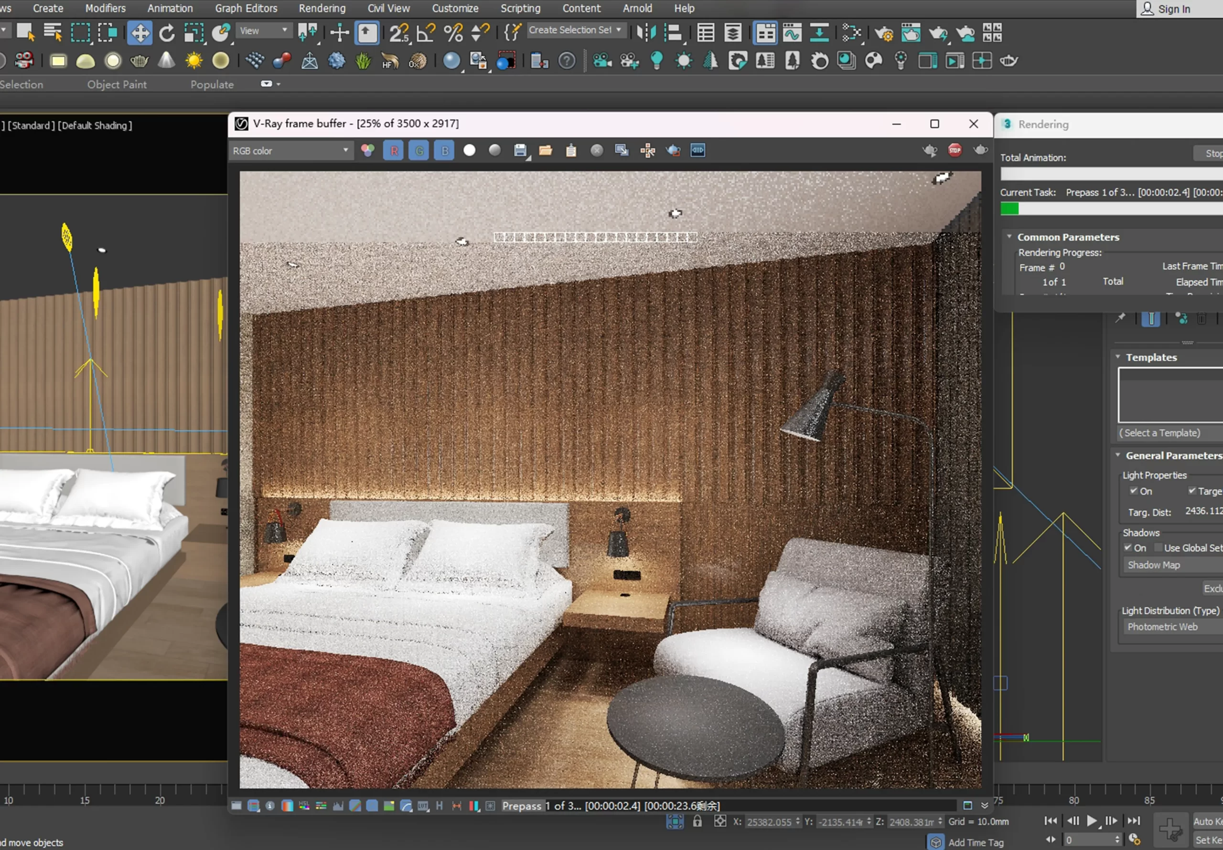This screenshot has width=1223, height=850.
Task: Open Shadow Map type dropdown
Action: click(x=1173, y=565)
